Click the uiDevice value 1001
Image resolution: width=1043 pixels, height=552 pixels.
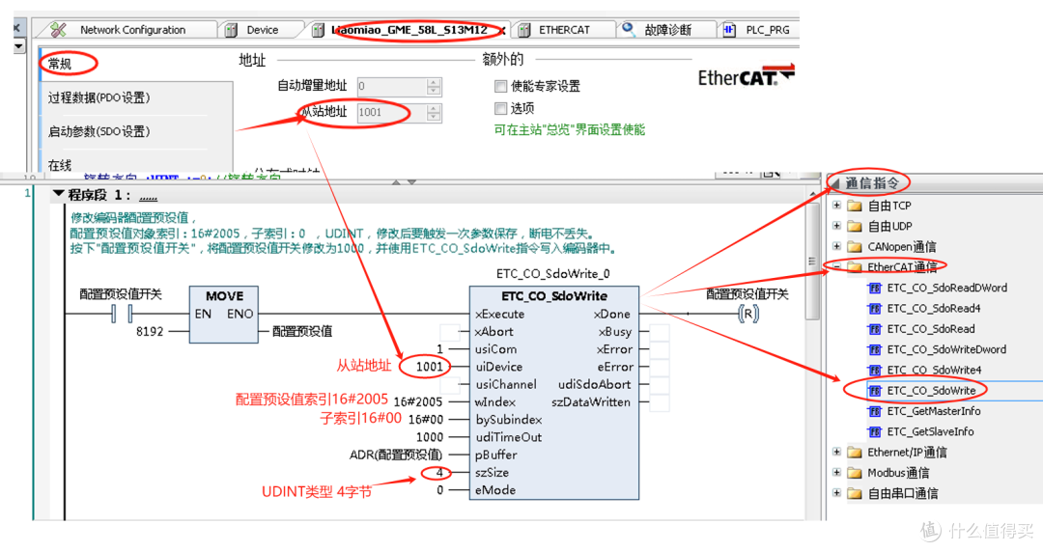click(x=429, y=367)
